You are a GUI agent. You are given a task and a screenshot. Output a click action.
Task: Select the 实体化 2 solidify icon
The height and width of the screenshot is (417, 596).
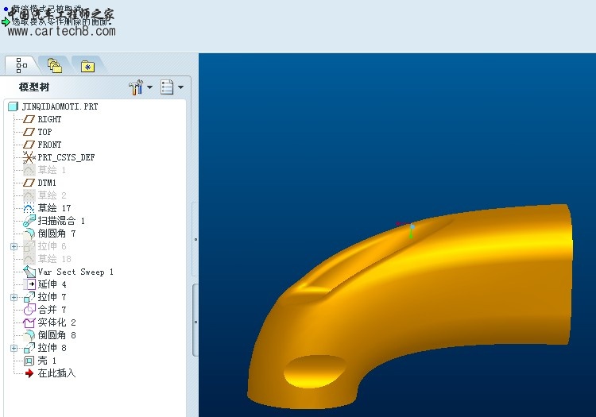click(x=29, y=322)
